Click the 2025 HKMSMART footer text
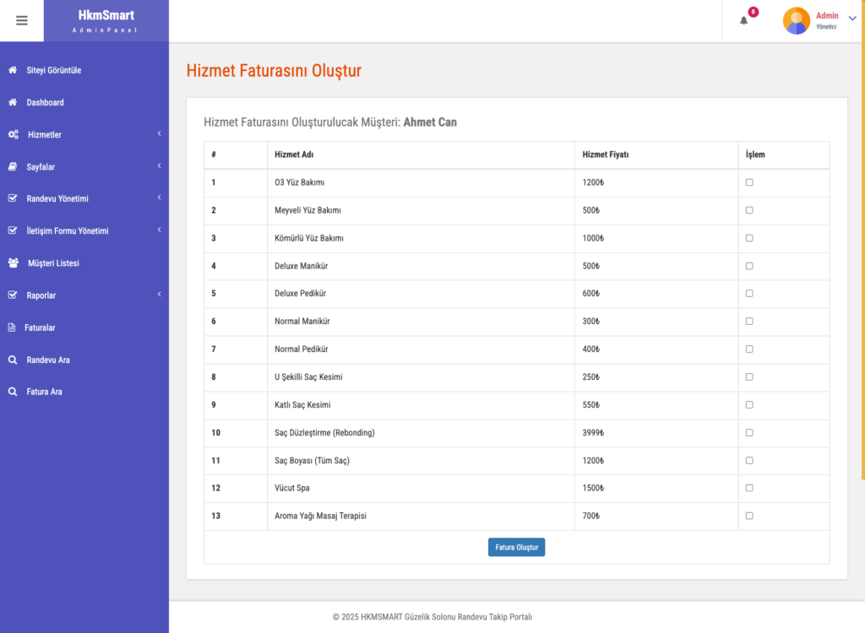 coord(432,616)
